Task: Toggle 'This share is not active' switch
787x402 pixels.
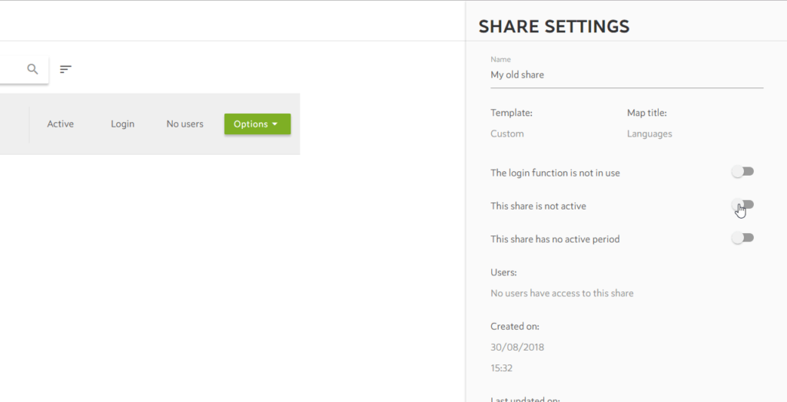Action: point(742,205)
